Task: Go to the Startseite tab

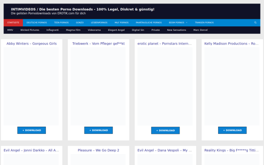Action: pyautogui.click(x=13, y=22)
